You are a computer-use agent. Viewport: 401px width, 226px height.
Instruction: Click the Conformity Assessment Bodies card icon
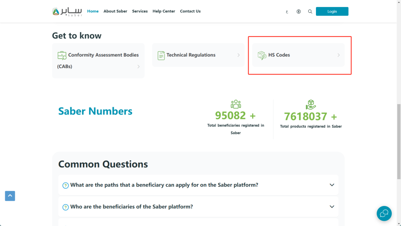[62, 55]
